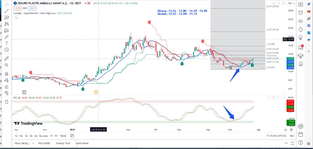
Task: Open the go to date calendar icon
Action: click(72, 136)
